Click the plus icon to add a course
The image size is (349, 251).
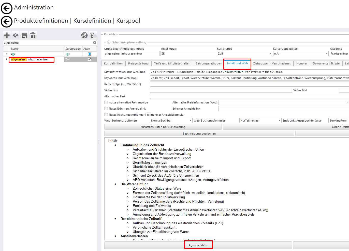pyautogui.click(x=7, y=35)
